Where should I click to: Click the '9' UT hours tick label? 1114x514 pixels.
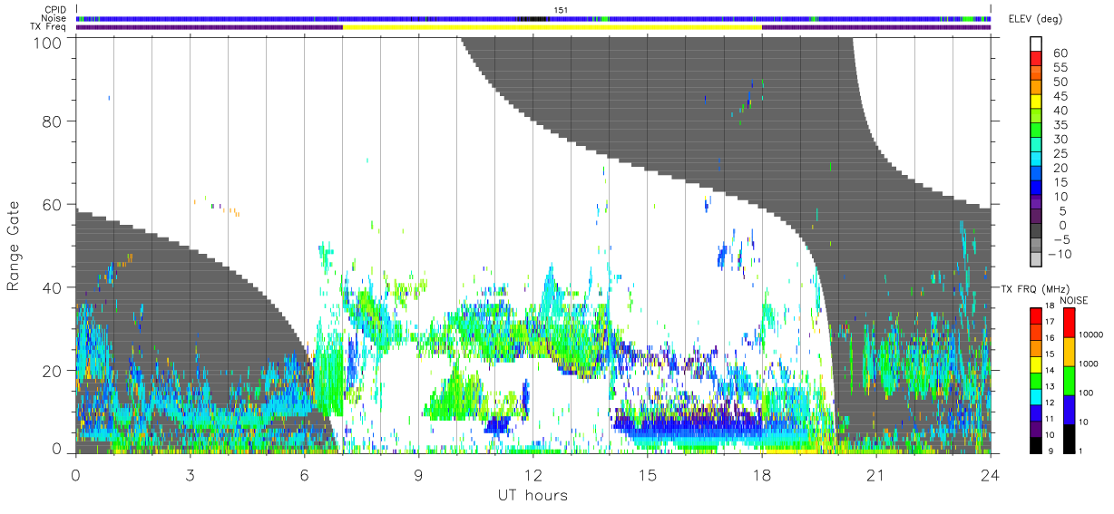419,475
